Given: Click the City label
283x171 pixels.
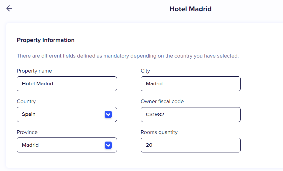Looking at the screenshot, I should pyautogui.click(x=145, y=71).
